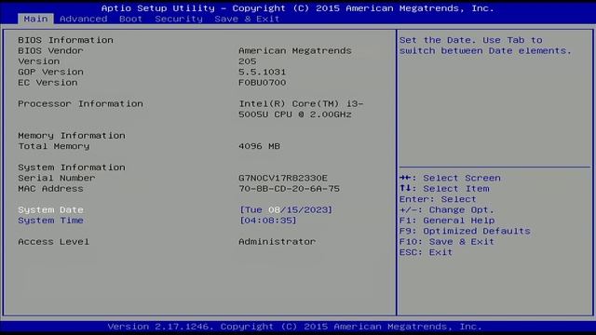Select the System Time label

coord(50,221)
